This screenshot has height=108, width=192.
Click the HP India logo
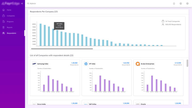tap(86, 64)
